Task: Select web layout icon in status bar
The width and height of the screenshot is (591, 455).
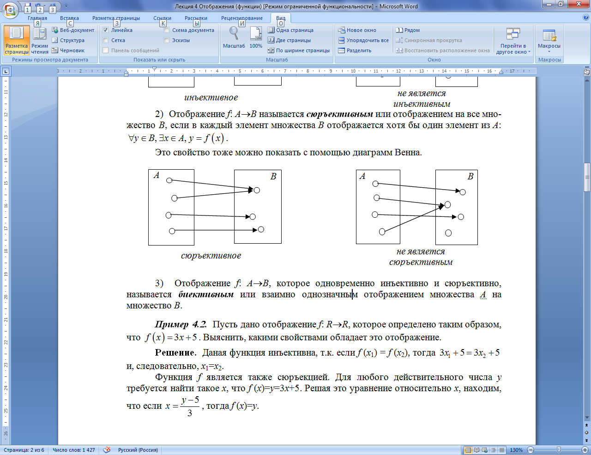Action: point(484,450)
